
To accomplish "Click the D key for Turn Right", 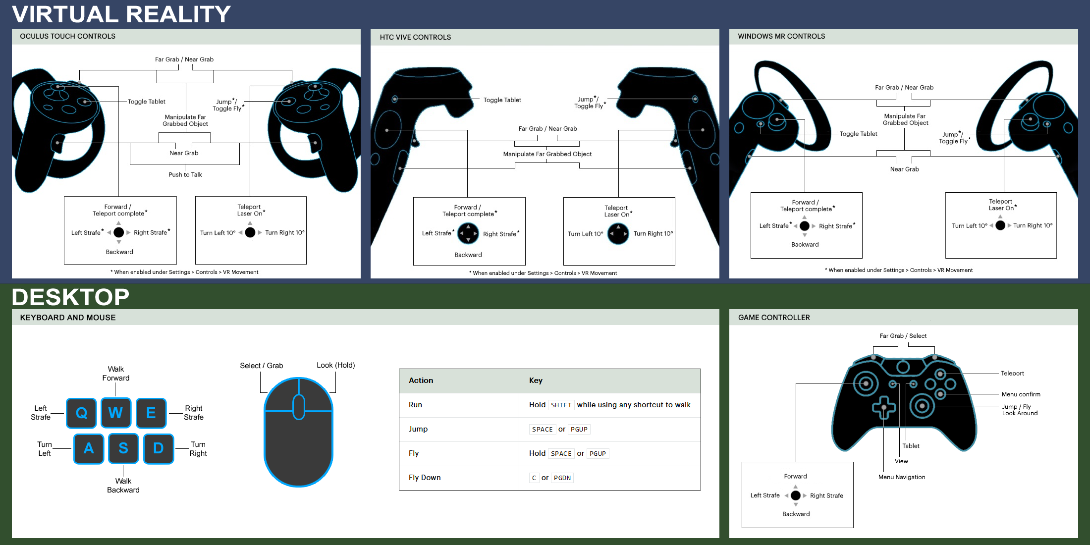I will tap(159, 448).
